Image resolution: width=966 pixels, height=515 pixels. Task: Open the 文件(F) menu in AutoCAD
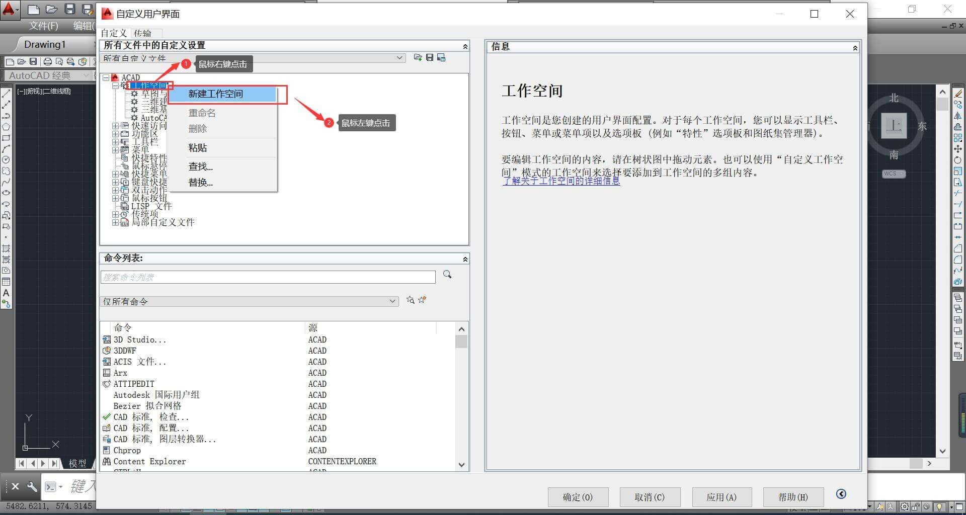click(43, 26)
